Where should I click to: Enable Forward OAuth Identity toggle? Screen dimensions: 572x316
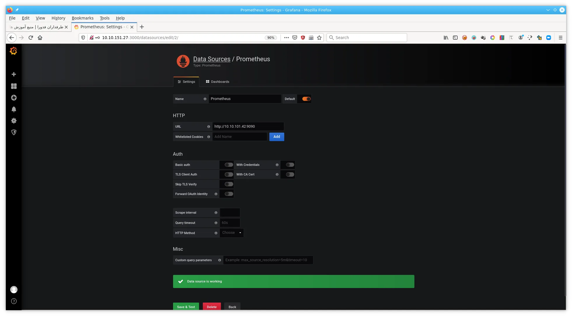coord(229,194)
